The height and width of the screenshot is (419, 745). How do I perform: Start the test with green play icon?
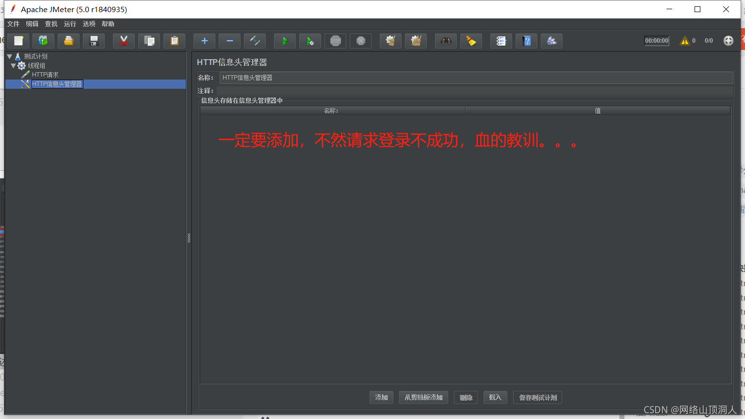pos(285,41)
